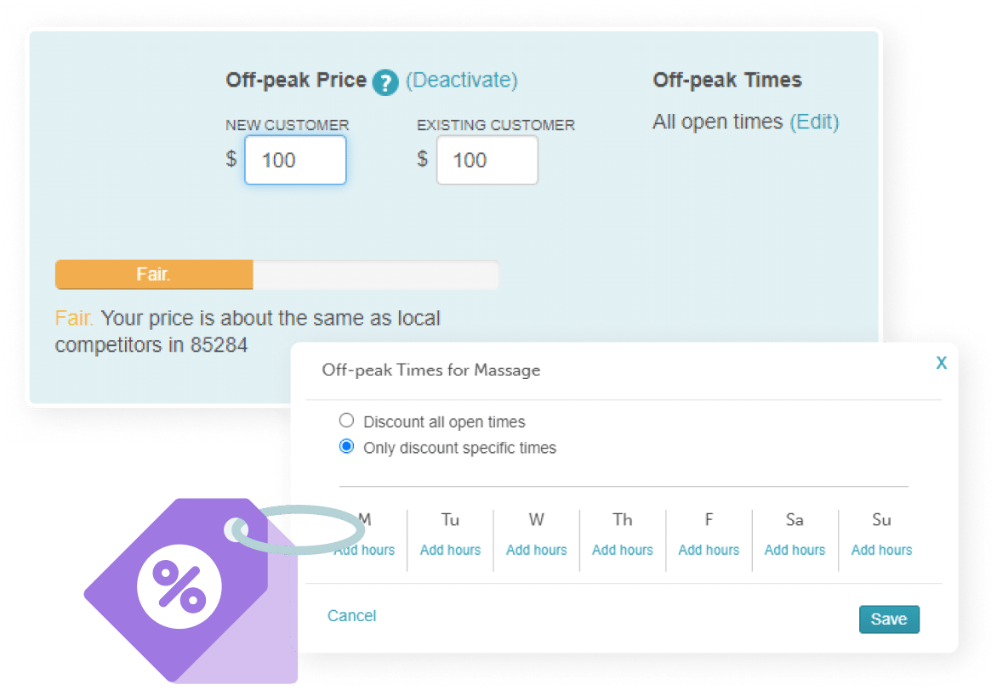Open Edit link for Off-peak Times
The width and height of the screenshot is (997, 690).
(x=814, y=122)
